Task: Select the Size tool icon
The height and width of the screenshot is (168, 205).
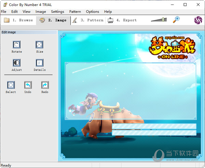Action: (40, 44)
